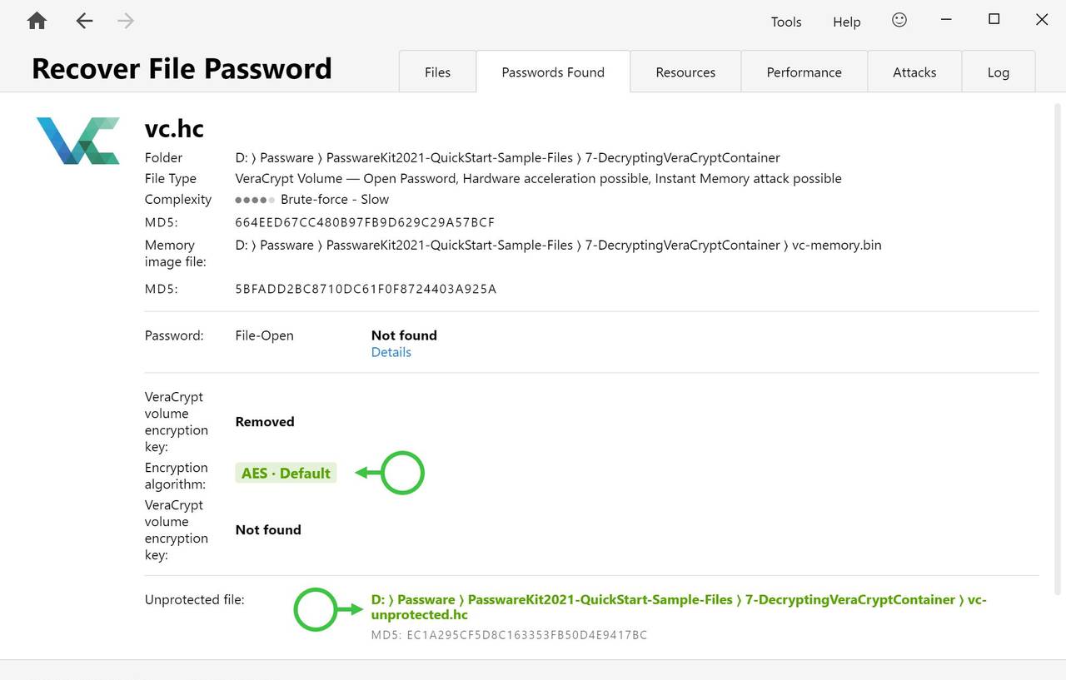The height and width of the screenshot is (680, 1066).
Task: Click the Details link under Not found
Action: click(x=391, y=351)
